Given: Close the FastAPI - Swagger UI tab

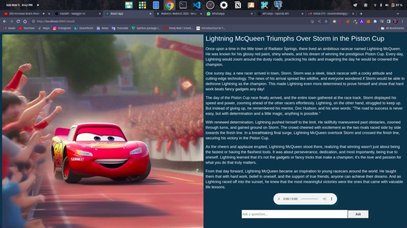Looking at the screenshot, I should [x=99, y=14].
